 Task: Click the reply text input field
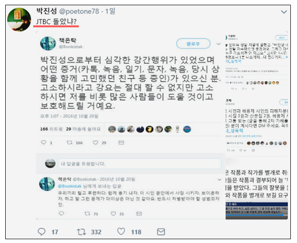point(139,164)
